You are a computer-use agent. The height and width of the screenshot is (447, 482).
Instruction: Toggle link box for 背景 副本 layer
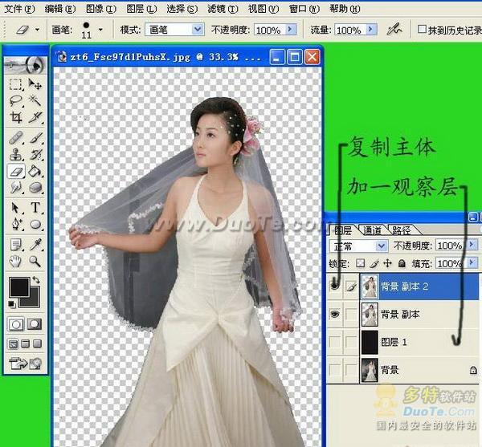(351, 314)
